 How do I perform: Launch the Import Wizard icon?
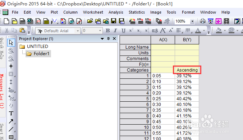coord(132,21)
